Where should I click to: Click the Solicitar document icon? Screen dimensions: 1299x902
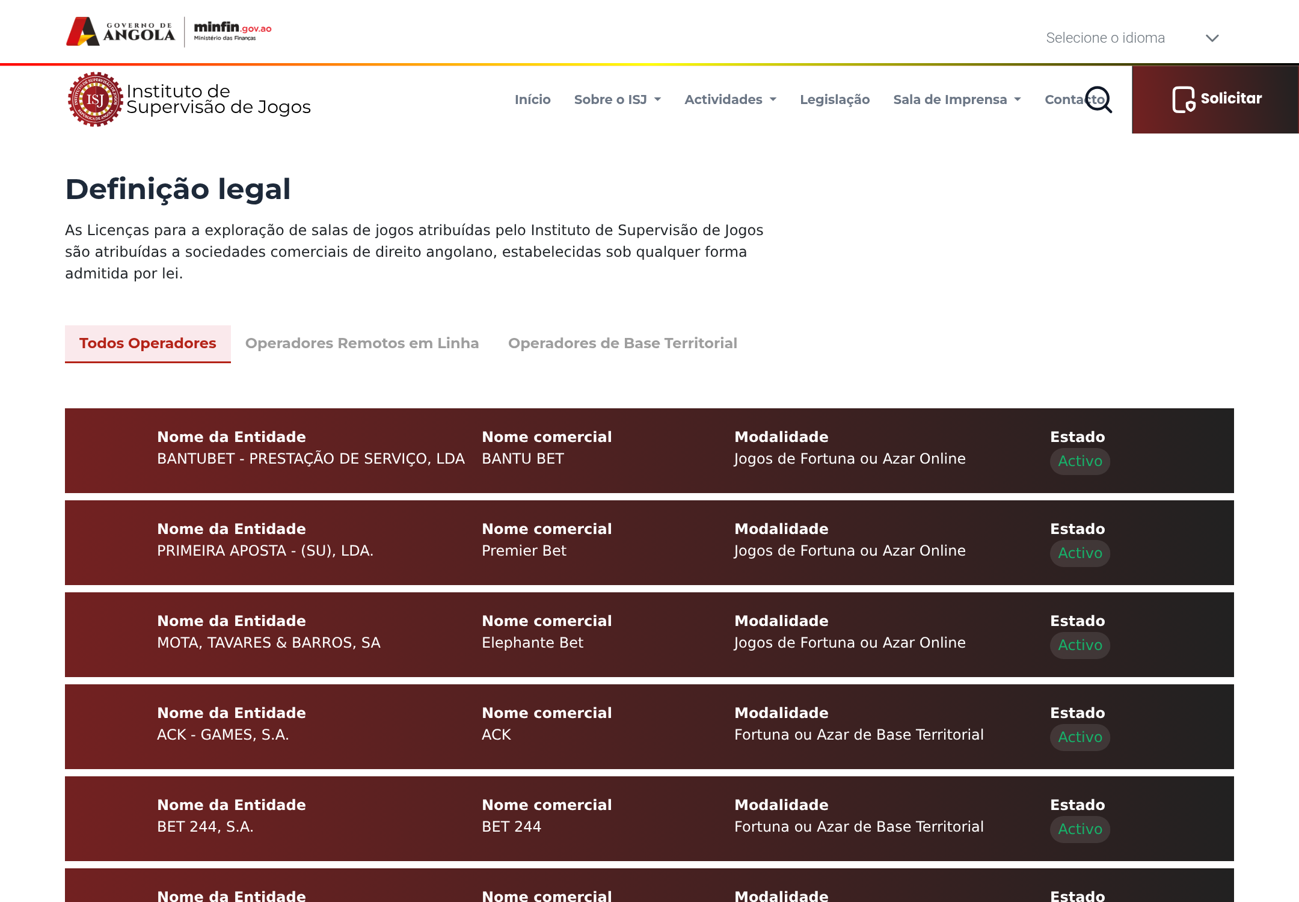[1184, 100]
